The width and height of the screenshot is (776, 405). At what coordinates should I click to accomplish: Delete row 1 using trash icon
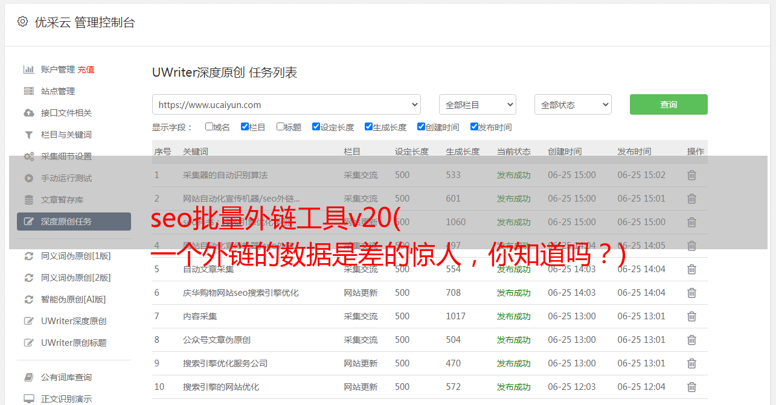click(691, 175)
